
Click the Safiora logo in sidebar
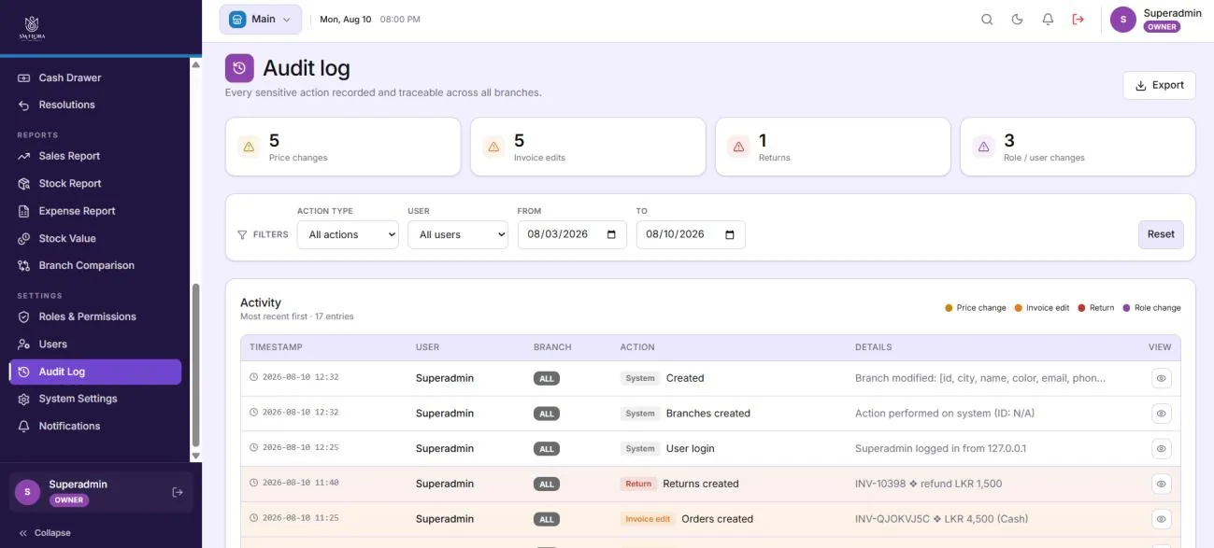(32, 27)
